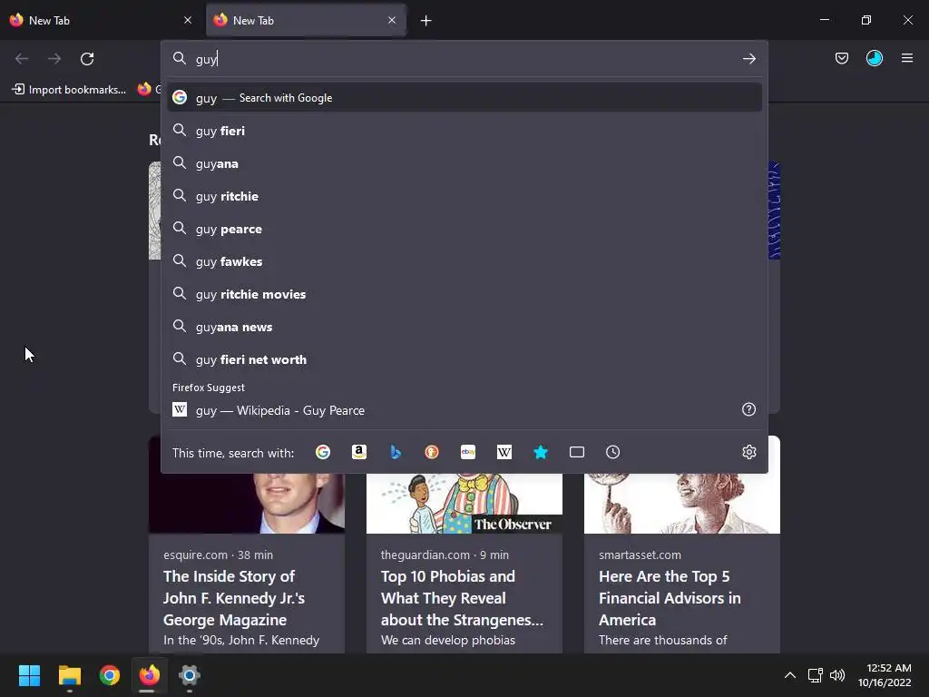Show hidden system tray icons chevron
929x697 pixels.
point(790,675)
